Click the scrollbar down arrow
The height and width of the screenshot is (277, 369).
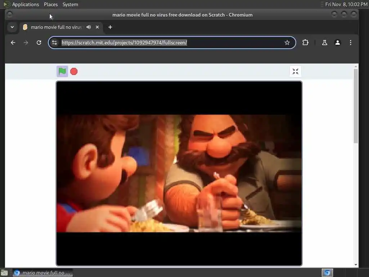coord(356,265)
